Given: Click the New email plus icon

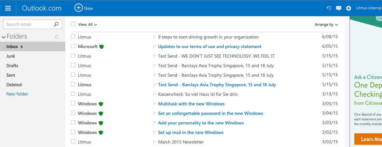Looking at the screenshot, I should point(78,8).
